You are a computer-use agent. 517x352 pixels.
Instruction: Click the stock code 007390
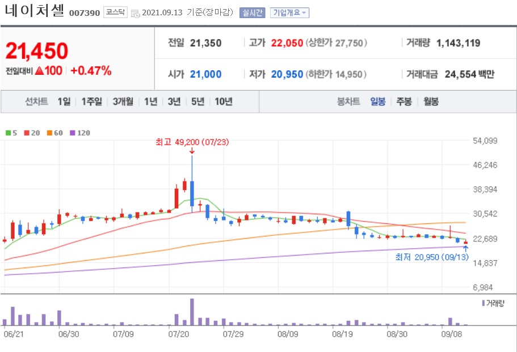[x=85, y=13]
